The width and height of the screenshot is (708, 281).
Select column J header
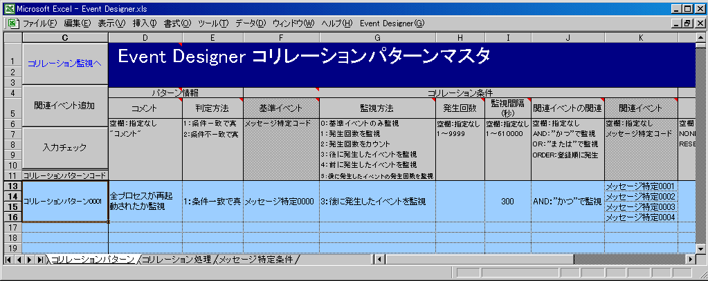568,38
